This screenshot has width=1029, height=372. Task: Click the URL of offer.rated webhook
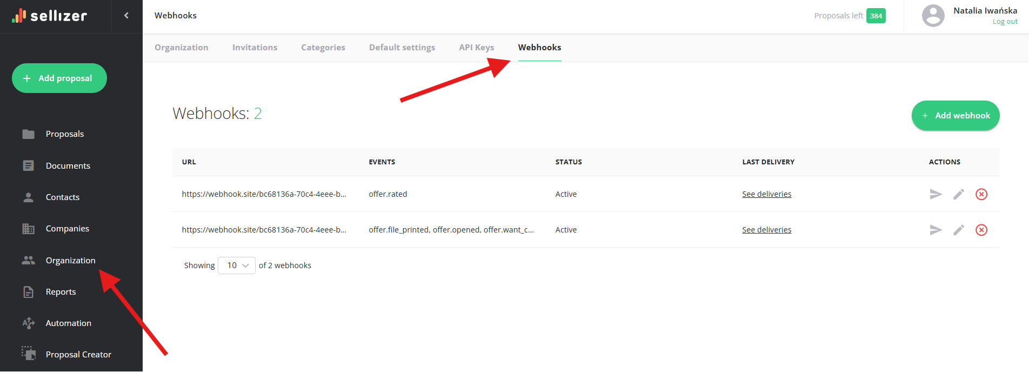coord(264,194)
